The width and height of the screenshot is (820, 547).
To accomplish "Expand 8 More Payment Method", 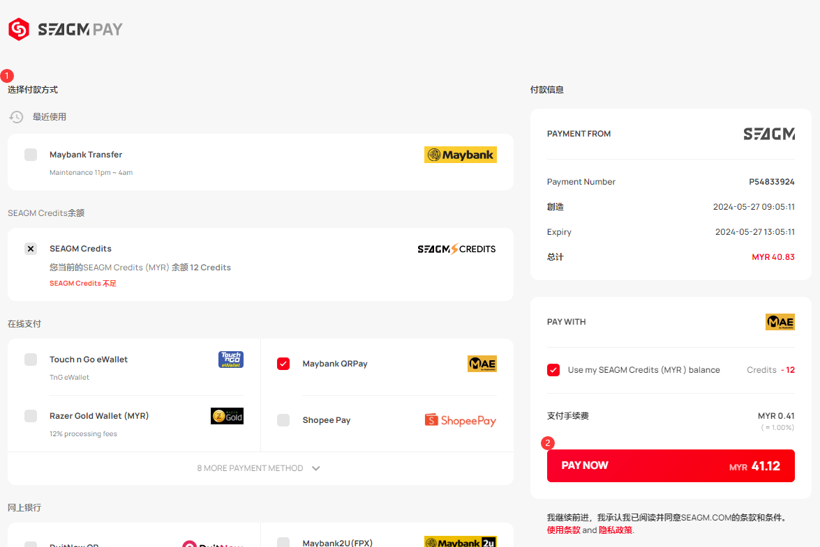I will (x=259, y=468).
